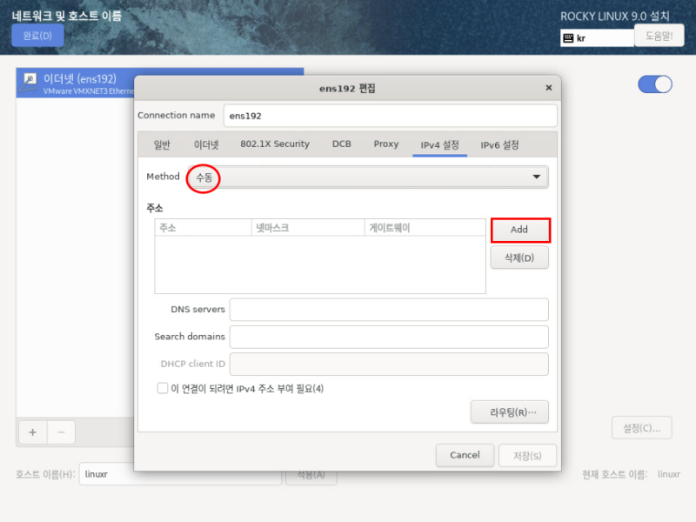Open 라우팅(R) routing settings
This screenshot has width=696, height=522.
click(x=510, y=412)
